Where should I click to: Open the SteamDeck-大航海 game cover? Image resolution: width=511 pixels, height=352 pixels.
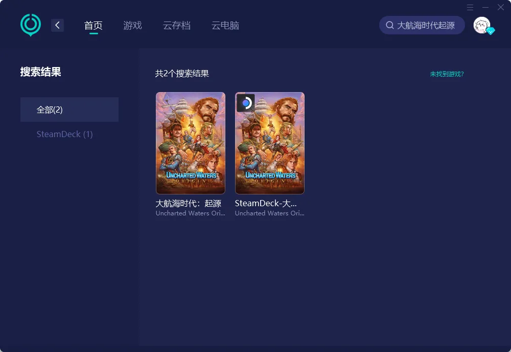pos(269,143)
